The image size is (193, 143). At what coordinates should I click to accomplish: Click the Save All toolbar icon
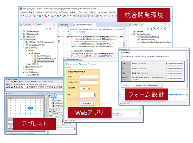(x=30, y=16)
